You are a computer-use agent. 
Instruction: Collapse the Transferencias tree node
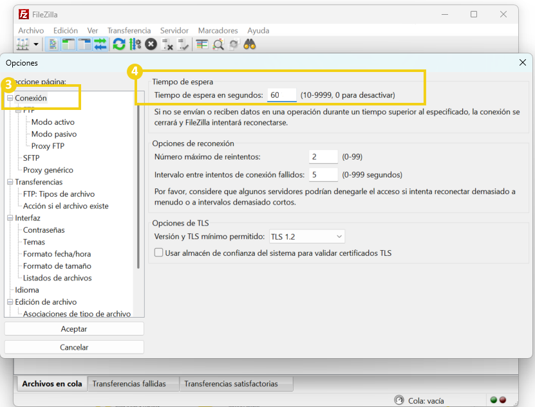pos(10,183)
